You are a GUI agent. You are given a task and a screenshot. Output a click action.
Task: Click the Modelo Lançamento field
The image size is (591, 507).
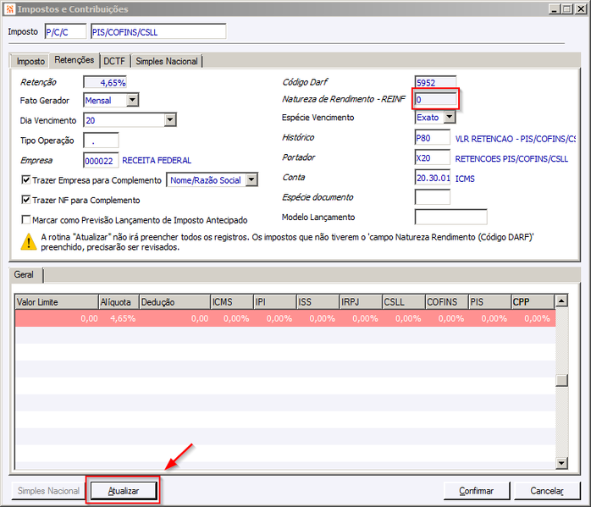coord(450,217)
